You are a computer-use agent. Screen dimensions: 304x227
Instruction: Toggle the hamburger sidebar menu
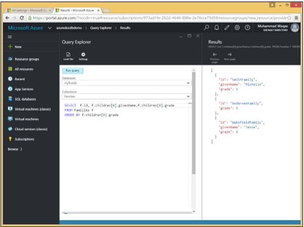click(10, 37)
